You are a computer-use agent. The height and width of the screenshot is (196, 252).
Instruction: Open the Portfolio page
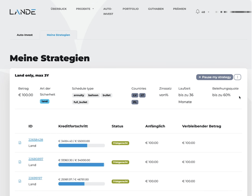pyautogui.click(x=130, y=9)
